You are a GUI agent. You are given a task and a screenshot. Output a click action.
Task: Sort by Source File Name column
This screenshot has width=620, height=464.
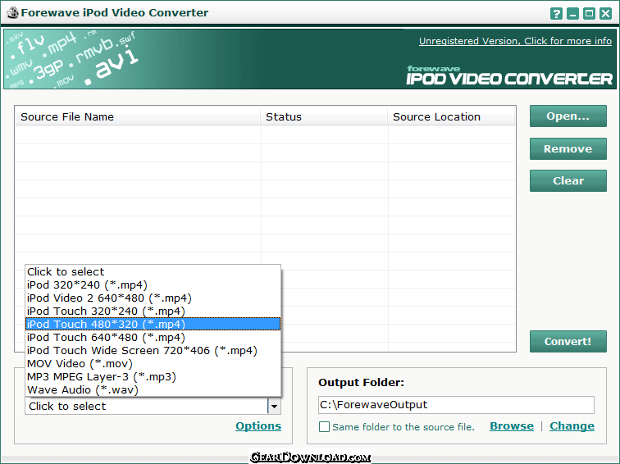pyautogui.click(x=138, y=117)
